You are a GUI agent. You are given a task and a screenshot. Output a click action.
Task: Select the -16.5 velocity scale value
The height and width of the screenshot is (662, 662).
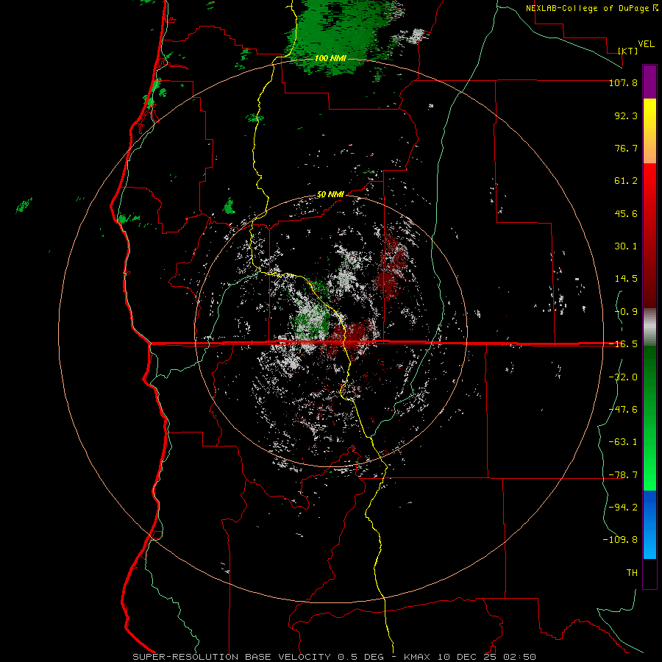click(x=623, y=344)
